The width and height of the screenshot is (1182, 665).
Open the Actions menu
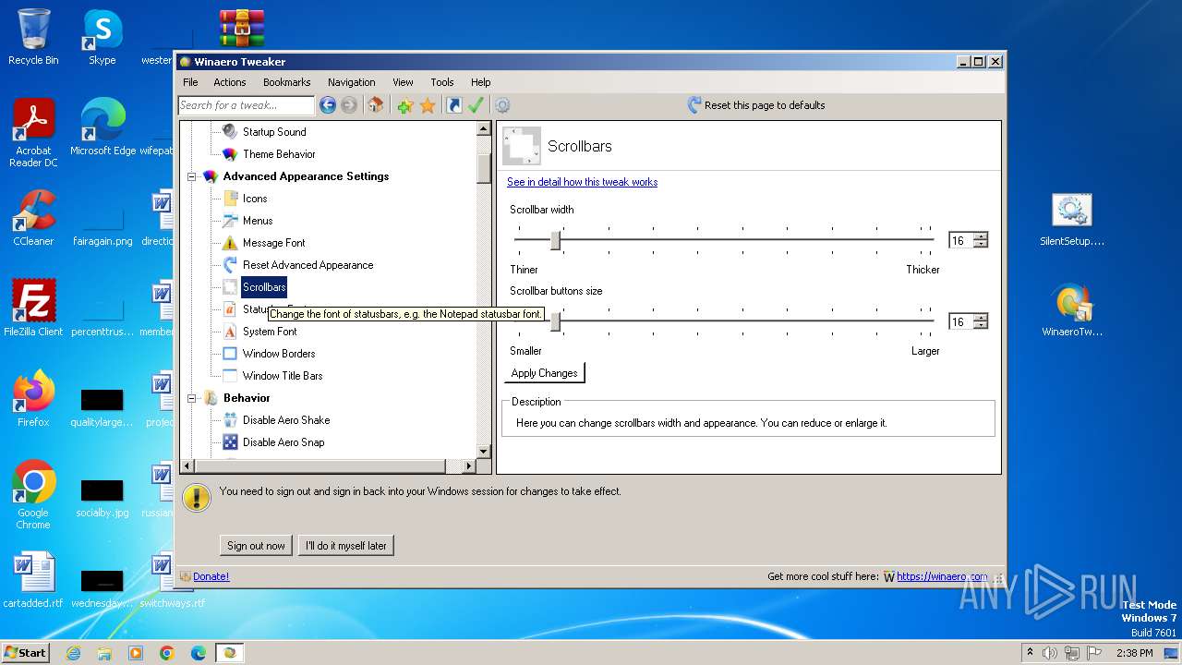230,82
